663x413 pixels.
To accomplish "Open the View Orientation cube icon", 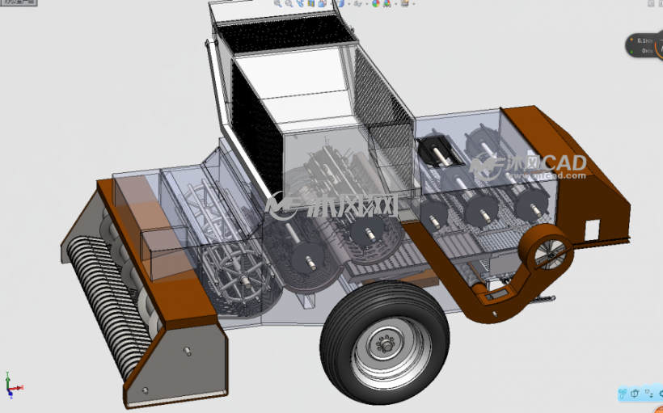I will pyautogui.click(x=322, y=3).
